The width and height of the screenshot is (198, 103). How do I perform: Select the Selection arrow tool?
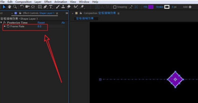pyautogui.click(x=4, y=7)
